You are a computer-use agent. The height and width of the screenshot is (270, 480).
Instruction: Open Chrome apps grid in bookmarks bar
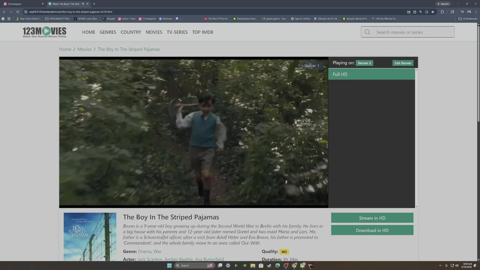pyautogui.click(x=9, y=18)
